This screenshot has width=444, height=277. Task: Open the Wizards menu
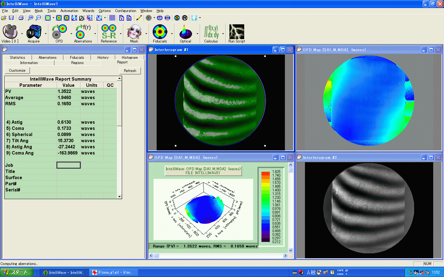click(88, 11)
